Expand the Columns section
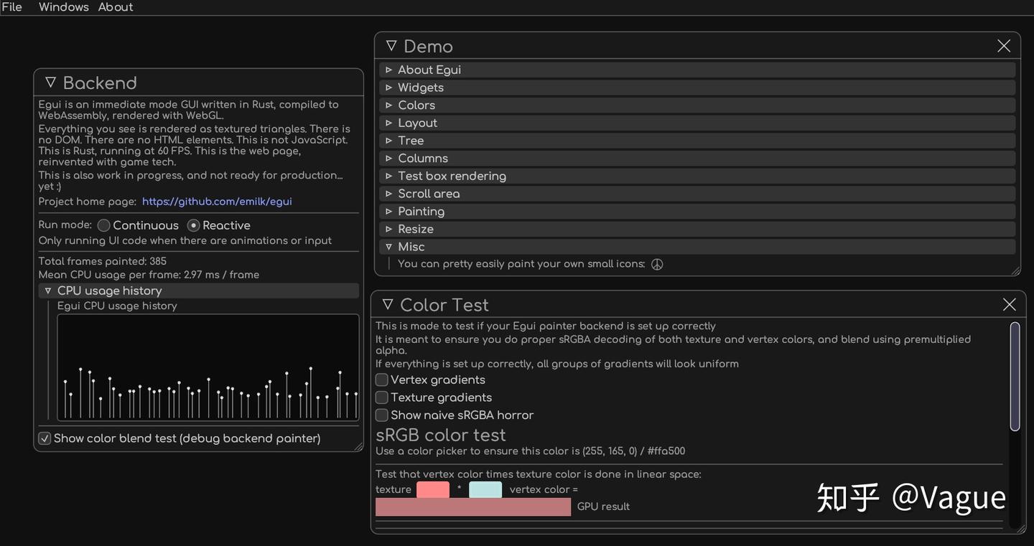The height and width of the screenshot is (546, 1034). click(697, 158)
